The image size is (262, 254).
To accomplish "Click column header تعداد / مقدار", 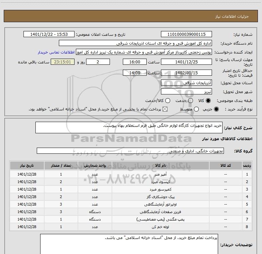I will coord(61,166).
